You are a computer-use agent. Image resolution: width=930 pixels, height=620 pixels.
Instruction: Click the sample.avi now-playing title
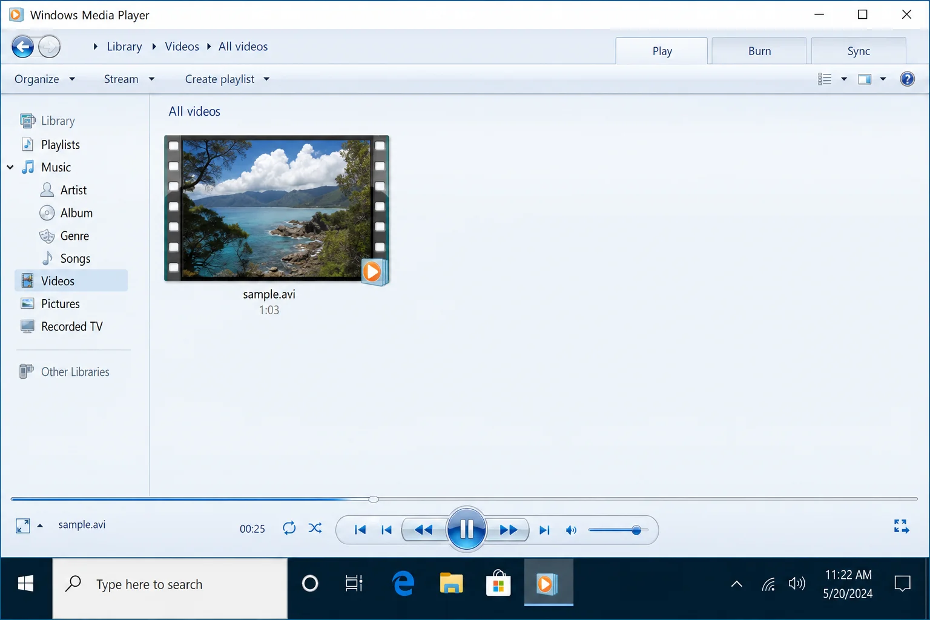coord(82,525)
